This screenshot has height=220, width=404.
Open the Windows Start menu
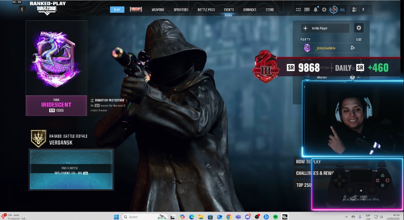116,217
